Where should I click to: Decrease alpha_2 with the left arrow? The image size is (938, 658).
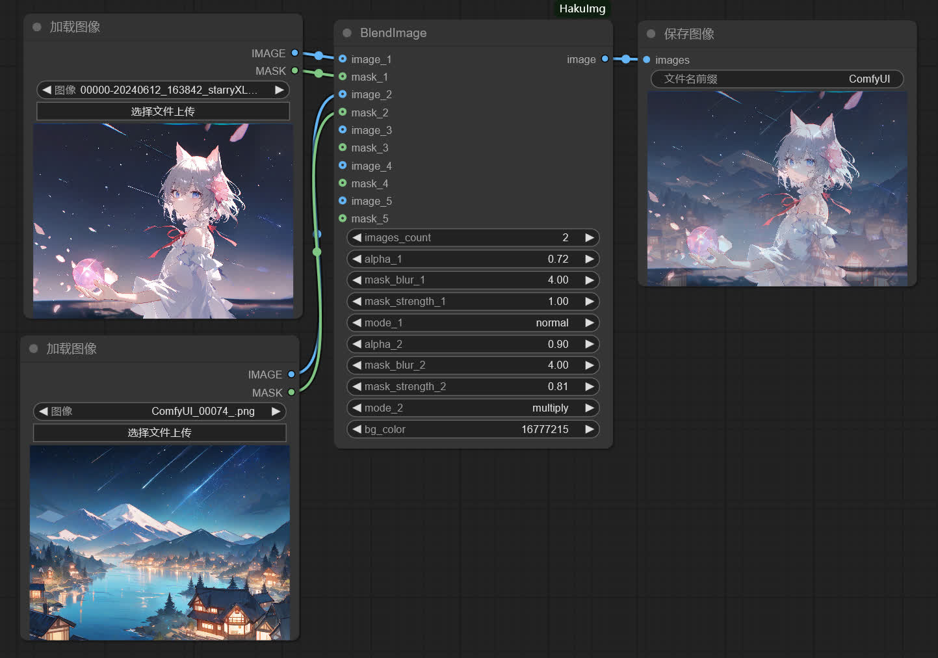point(356,344)
